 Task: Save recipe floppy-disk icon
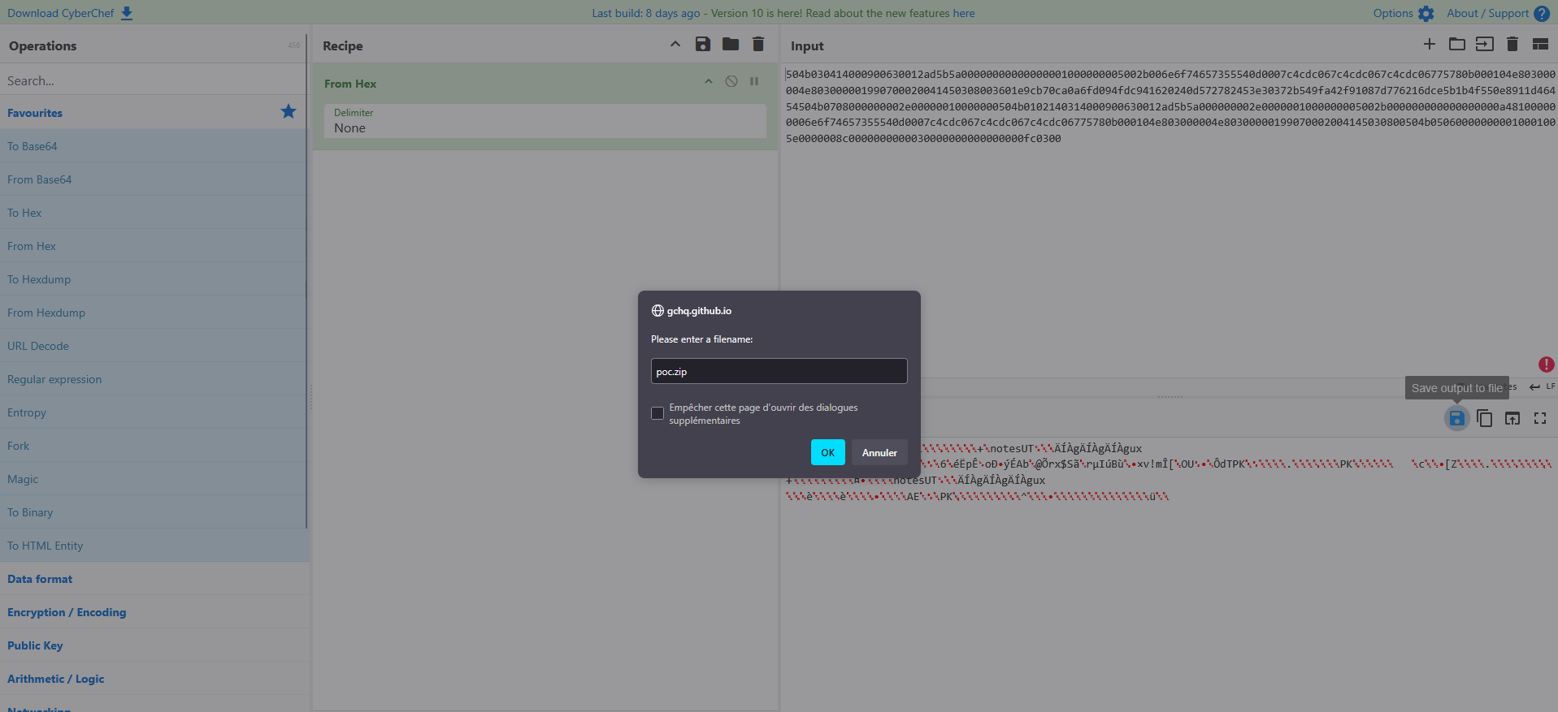click(703, 44)
